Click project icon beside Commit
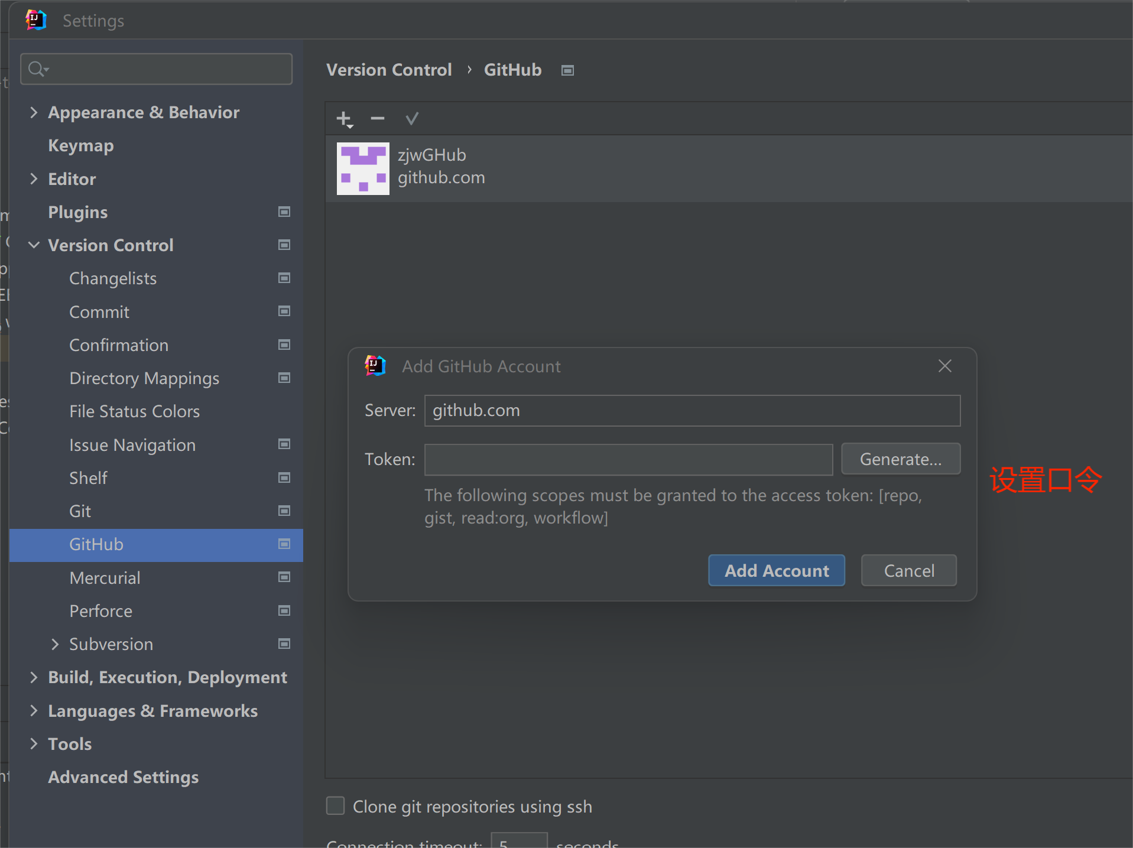The width and height of the screenshot is (1133, 848). (x=284, y=311)
